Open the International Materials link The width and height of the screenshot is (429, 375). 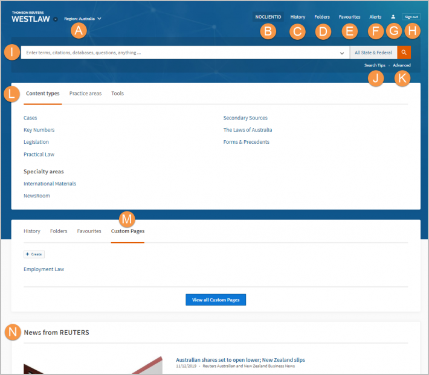50,184
